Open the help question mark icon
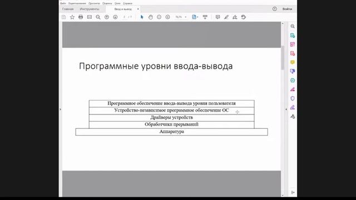The width and height of the screenshot is (356, 200). 274,9
